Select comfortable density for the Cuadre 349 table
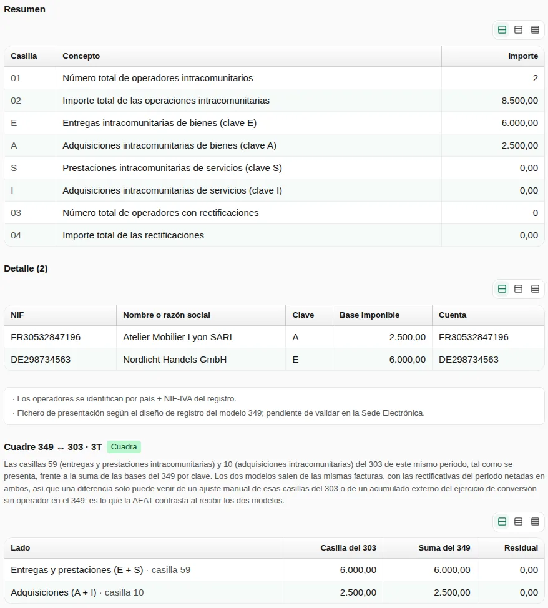548x608 pixels. [x=502, y=521]
